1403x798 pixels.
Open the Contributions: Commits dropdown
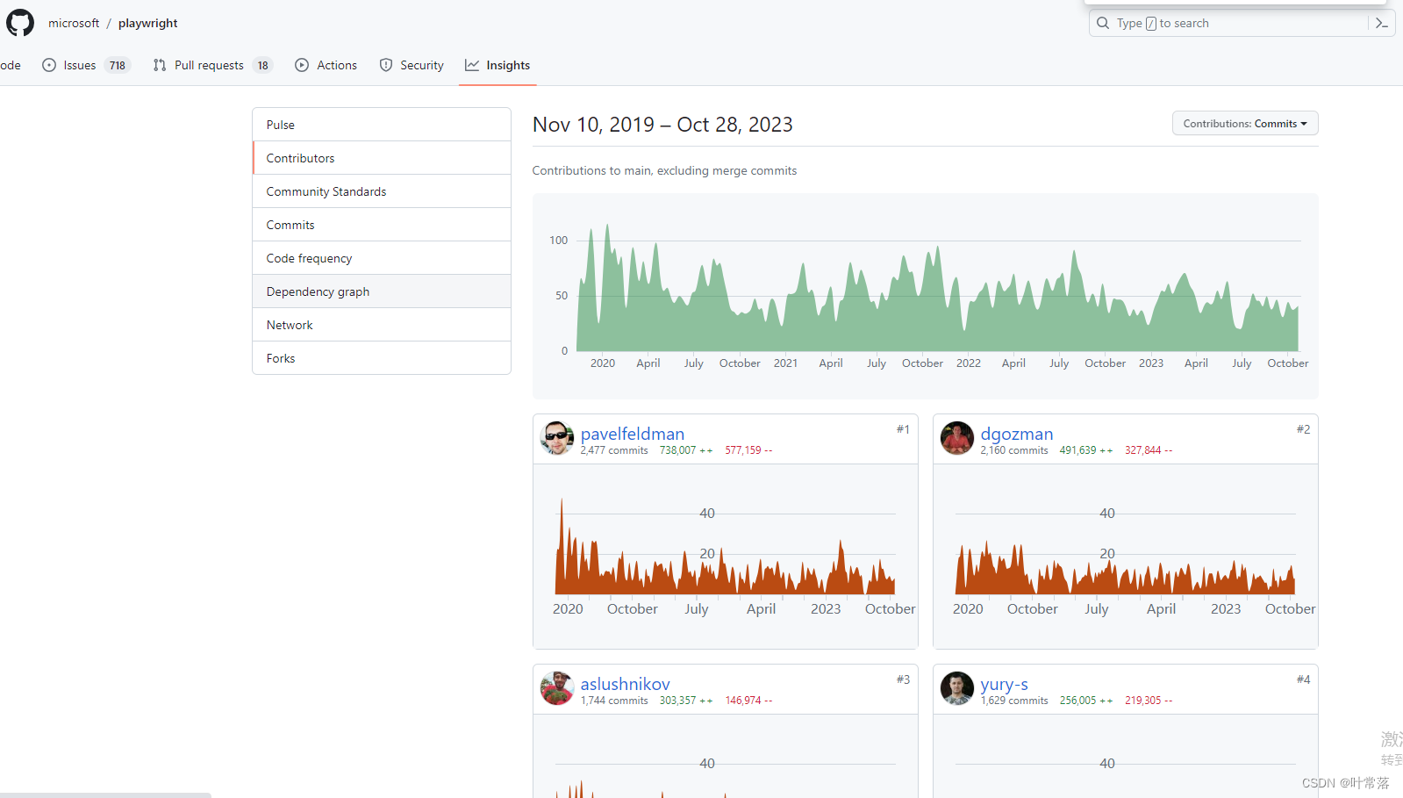(x=1245, y=124)
